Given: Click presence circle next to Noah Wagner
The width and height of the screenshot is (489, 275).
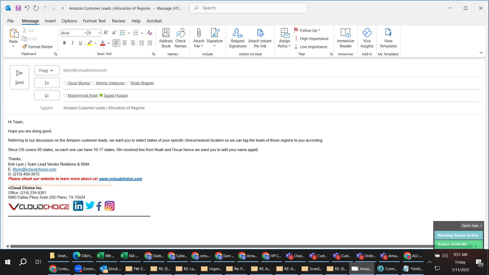Looking at the screenshot, I should [x=128, y=83].
